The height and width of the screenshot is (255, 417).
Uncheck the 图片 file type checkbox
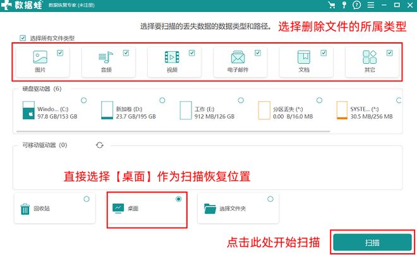tap(60, 53)
